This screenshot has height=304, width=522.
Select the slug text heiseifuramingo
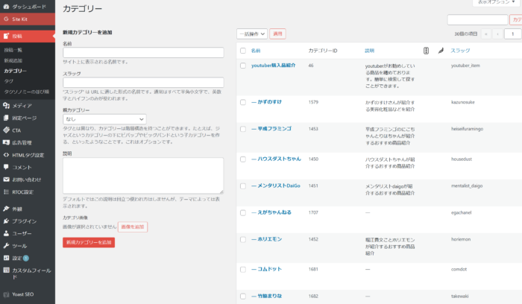coord(467,129)
